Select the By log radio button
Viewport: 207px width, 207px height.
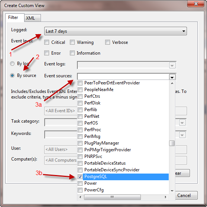[x=12, y=64]
